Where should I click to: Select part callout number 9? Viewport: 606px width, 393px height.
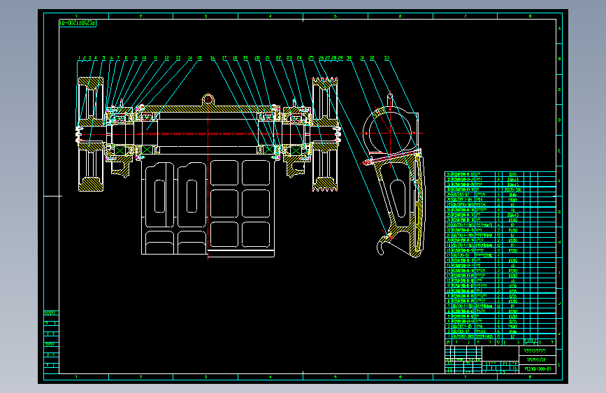[136, 58]
